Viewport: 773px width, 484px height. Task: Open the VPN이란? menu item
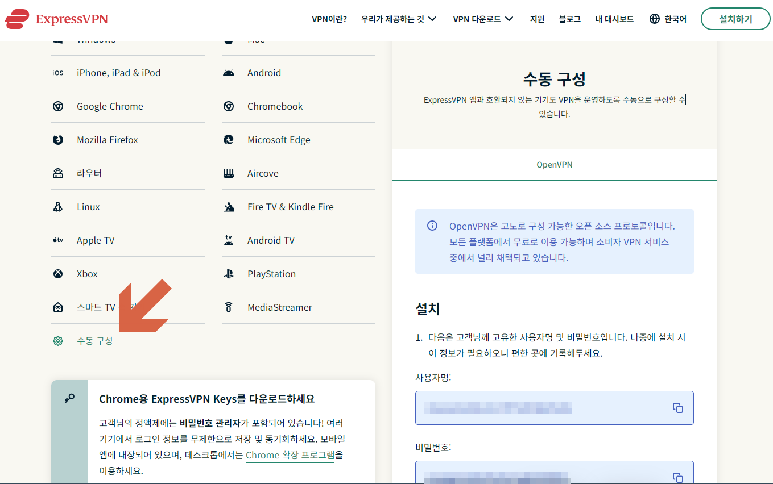click(x=329, y=19)
